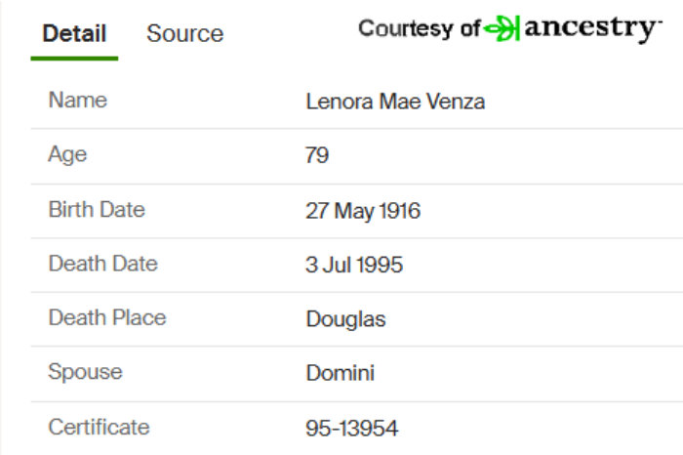Click the Certificate field label
This screenshot has width=683, height=455.
[99, 427]
